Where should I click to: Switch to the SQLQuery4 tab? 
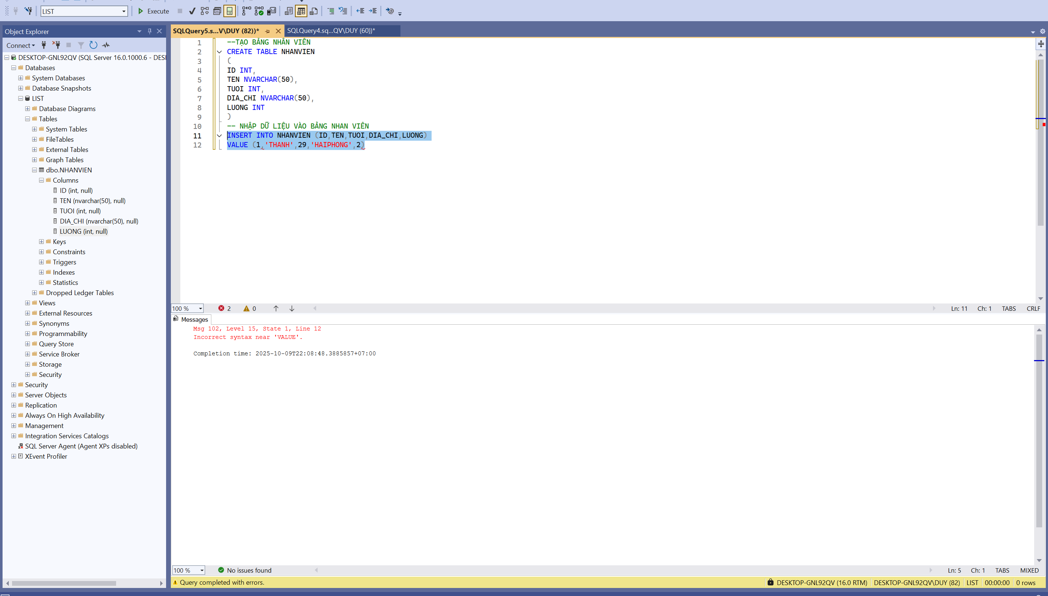click(x=330, y=31)
